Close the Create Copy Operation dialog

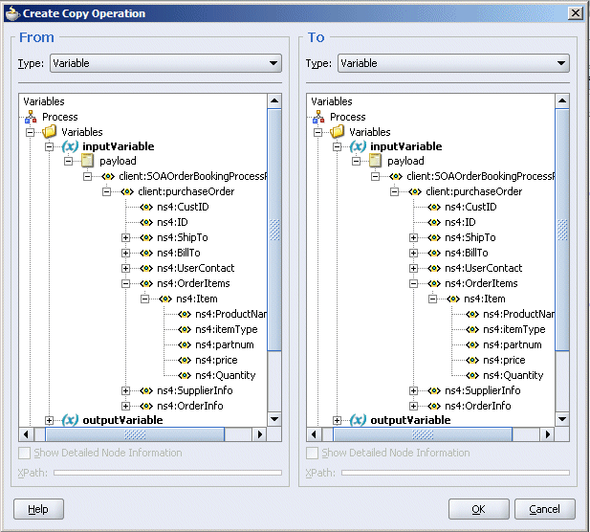[576, 13]
